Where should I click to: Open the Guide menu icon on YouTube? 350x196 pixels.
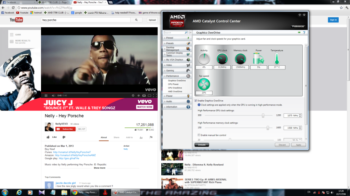click(12, 35)
